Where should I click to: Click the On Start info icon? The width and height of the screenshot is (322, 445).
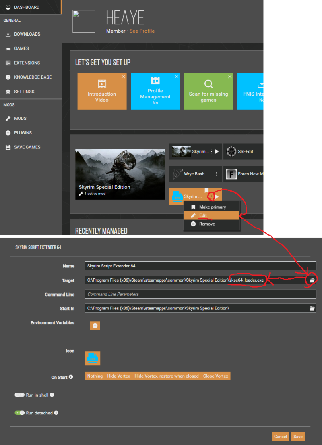pos(71,377)
